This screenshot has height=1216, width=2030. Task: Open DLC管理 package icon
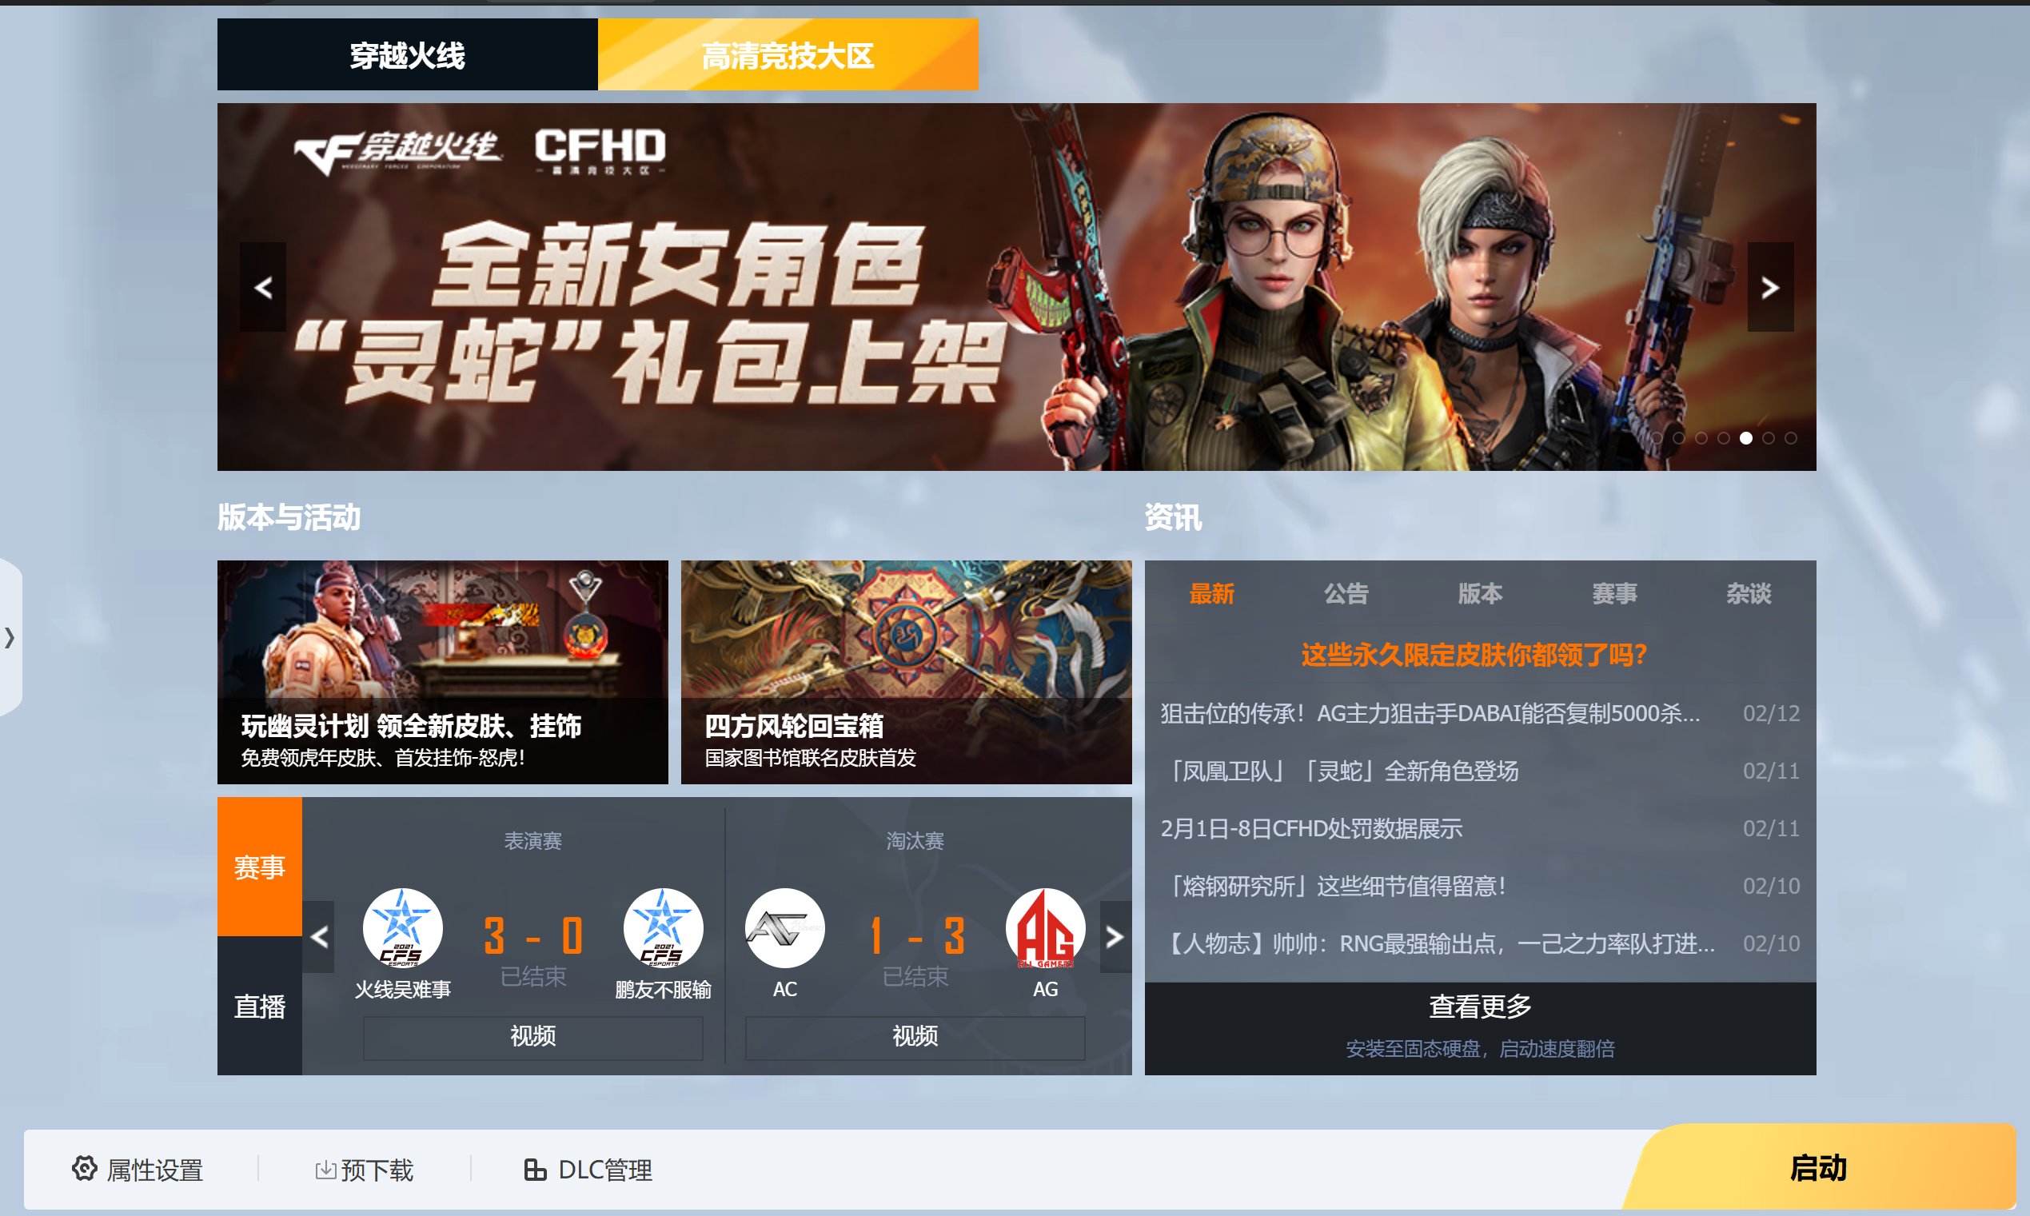(535, 1170)
